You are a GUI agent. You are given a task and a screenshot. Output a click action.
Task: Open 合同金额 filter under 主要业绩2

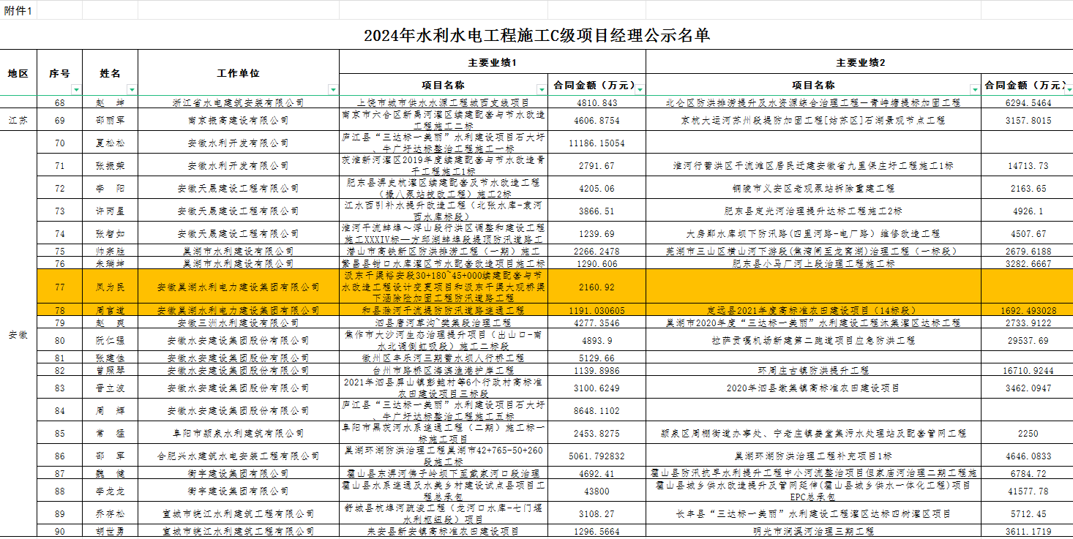(1067, 89)
